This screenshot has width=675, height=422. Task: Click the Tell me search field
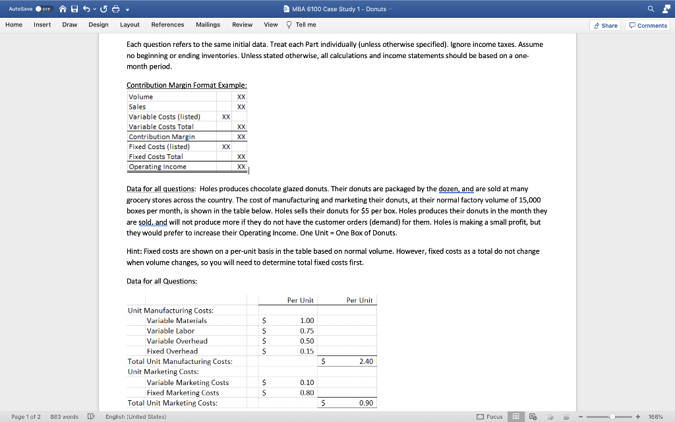(306, 25)
